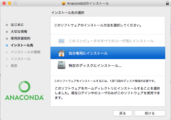
Task: Click the blue bullet beside インストール先
Action: 7,45
